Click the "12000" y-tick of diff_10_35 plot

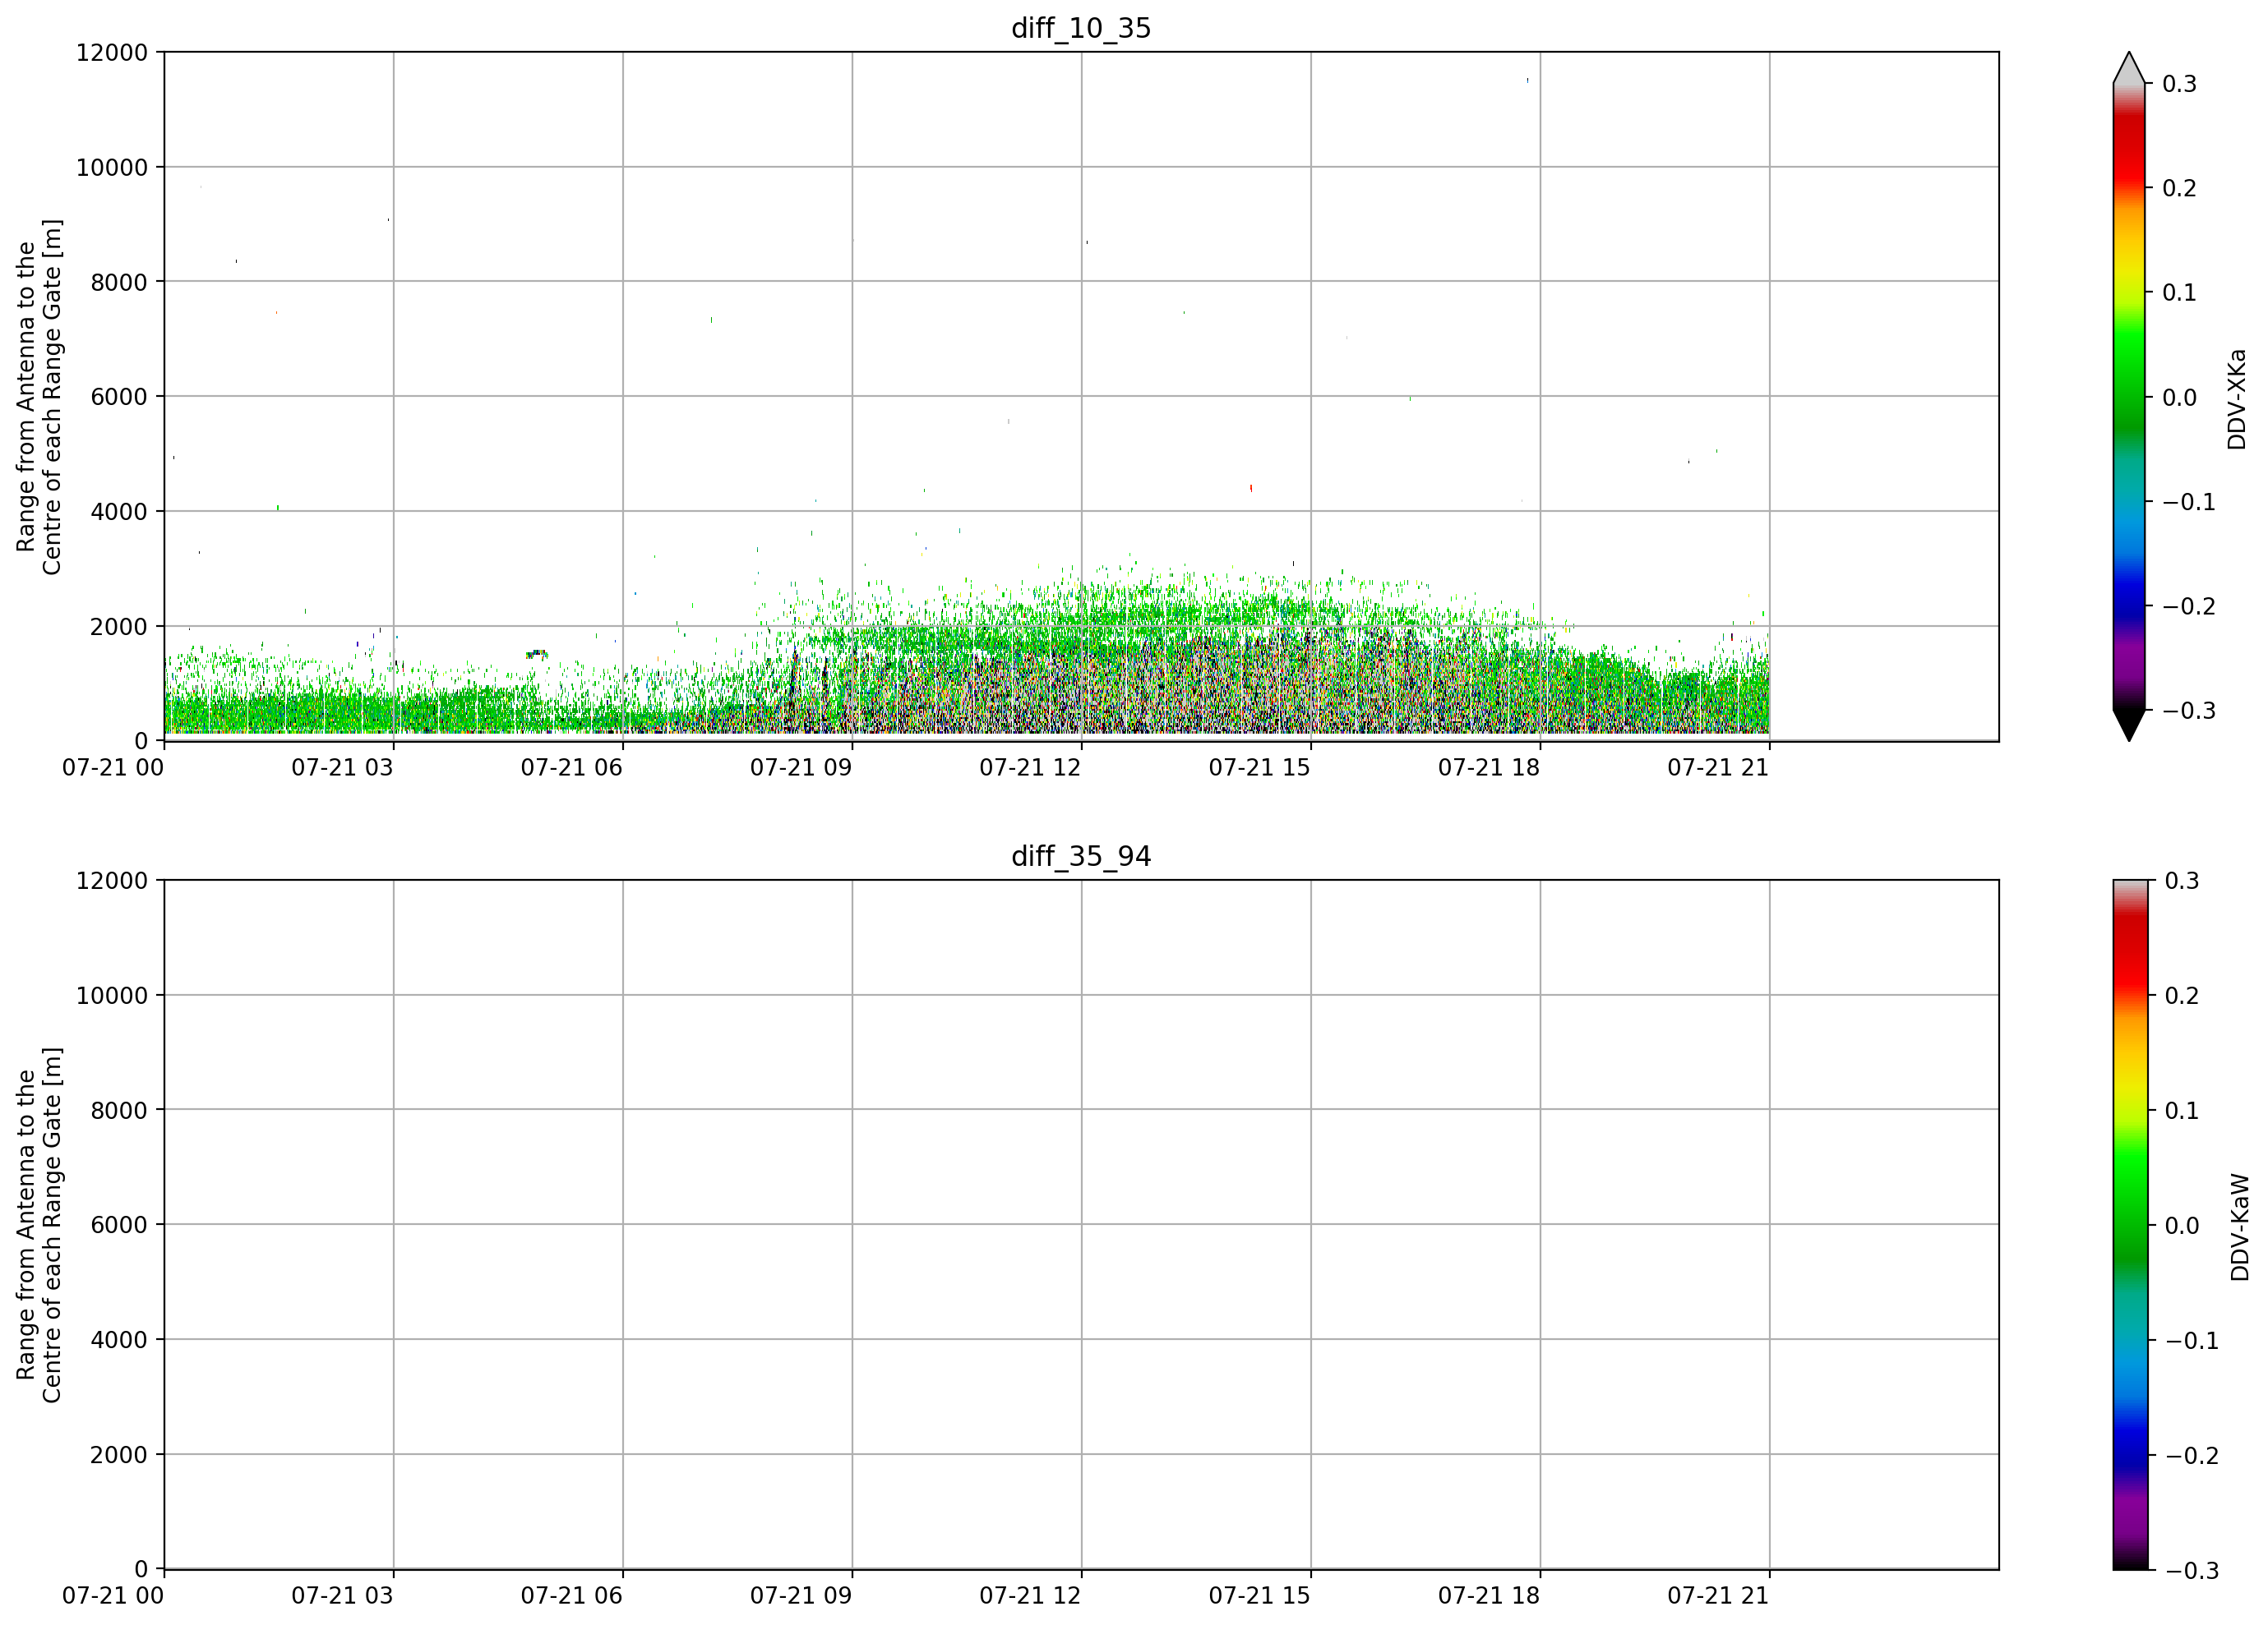[112, 53]
